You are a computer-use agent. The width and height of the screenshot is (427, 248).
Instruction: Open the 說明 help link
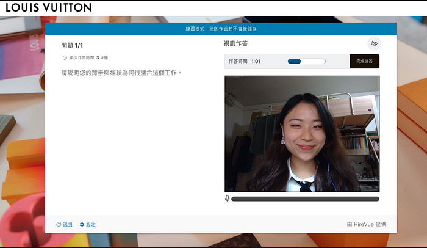(68, 224)
